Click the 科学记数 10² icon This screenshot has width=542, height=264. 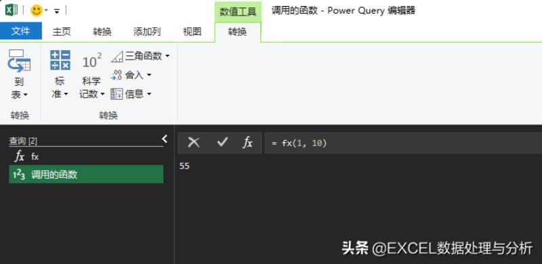tap(92, 61)
